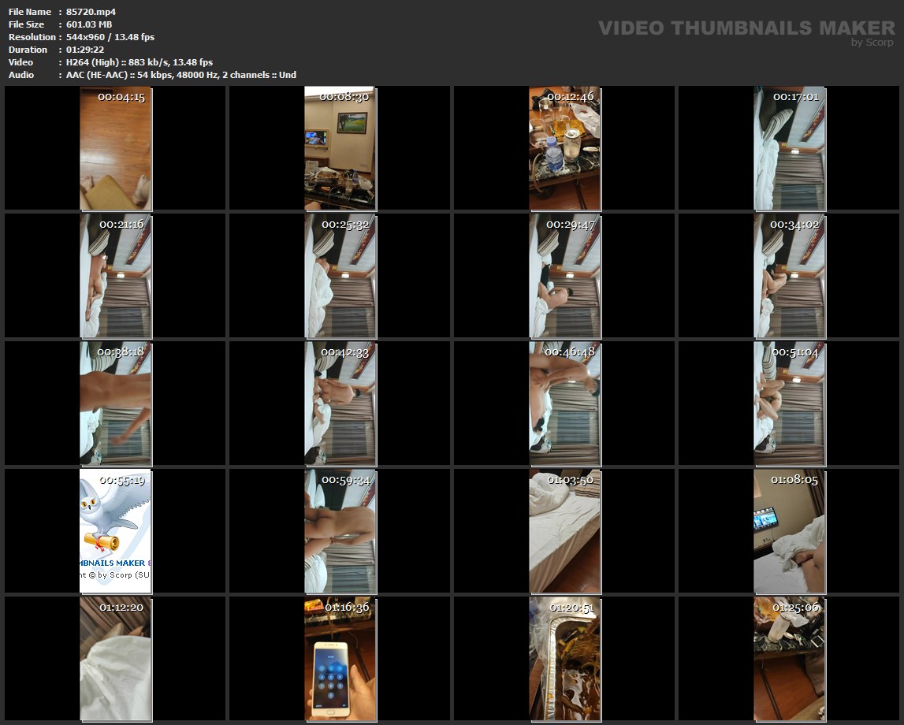Select the food tray frame at 01:20:51

(564, 659)
